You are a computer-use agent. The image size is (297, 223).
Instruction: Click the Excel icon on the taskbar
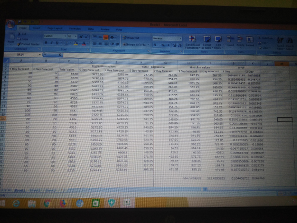pos(127,203)
